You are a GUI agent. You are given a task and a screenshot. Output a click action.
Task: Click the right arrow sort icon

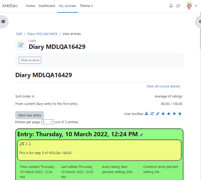[180, 114]
